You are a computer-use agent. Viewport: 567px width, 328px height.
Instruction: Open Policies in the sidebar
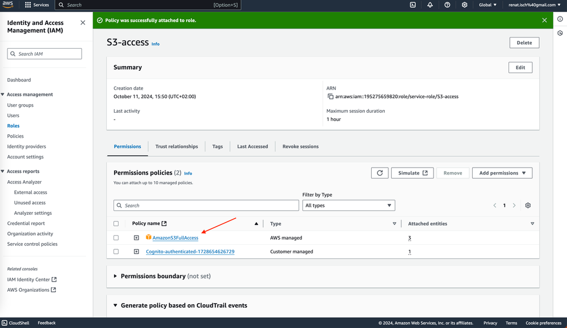pyautogui.click(x=15, y=136)
